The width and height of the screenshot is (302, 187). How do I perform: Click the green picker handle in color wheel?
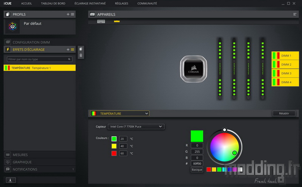(234, 153)
